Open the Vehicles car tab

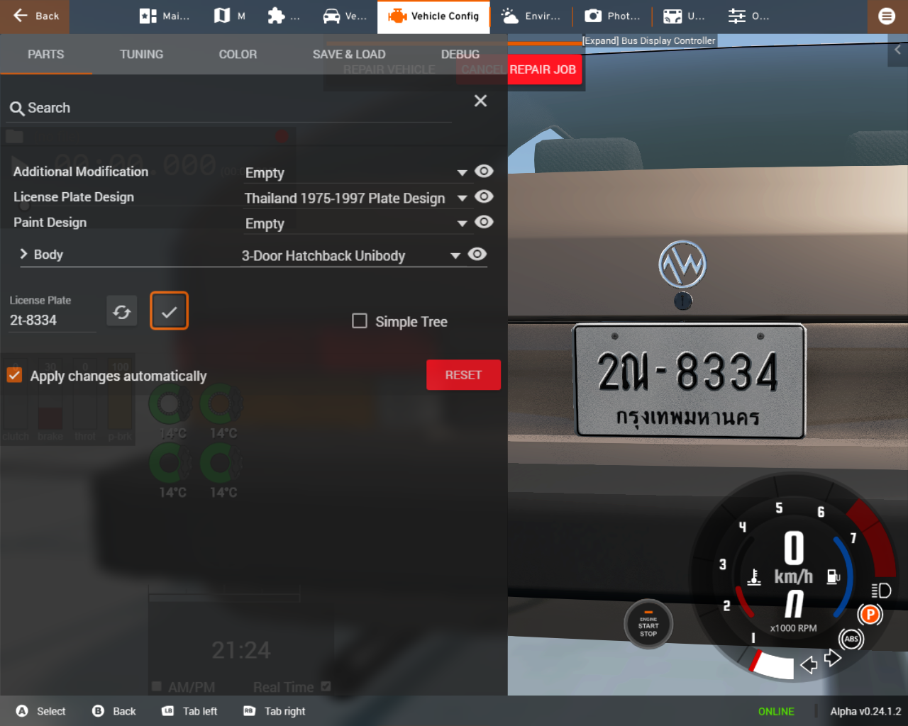(344, 16)
